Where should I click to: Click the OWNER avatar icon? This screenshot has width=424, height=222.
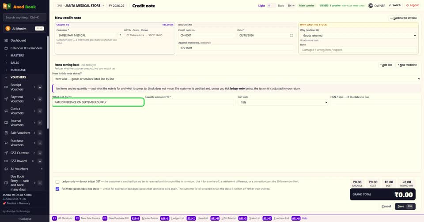tap(371, 5)
